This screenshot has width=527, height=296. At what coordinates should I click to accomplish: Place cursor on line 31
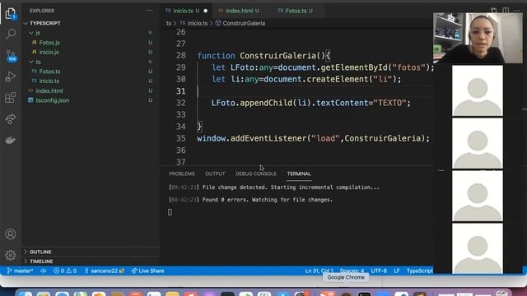[x=315, y=91]
